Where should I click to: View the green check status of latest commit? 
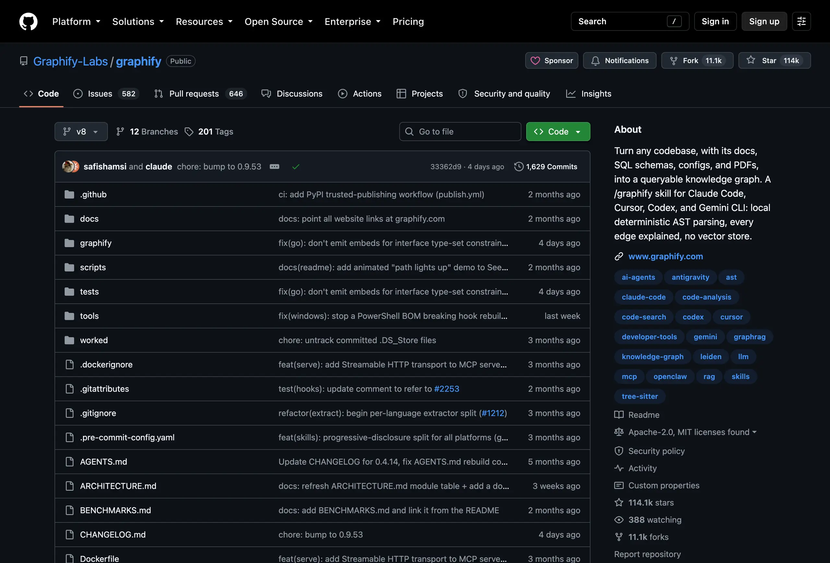point(296,167)
